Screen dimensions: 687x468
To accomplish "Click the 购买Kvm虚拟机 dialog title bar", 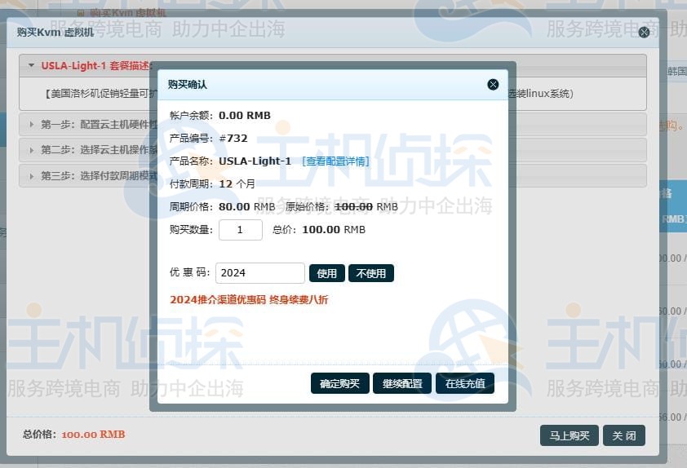I will pos(326,33).
